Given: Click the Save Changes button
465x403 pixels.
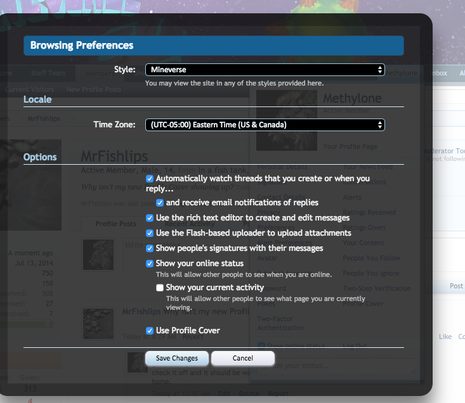Looking at the screenshot, I should click(x=177, y=358).
